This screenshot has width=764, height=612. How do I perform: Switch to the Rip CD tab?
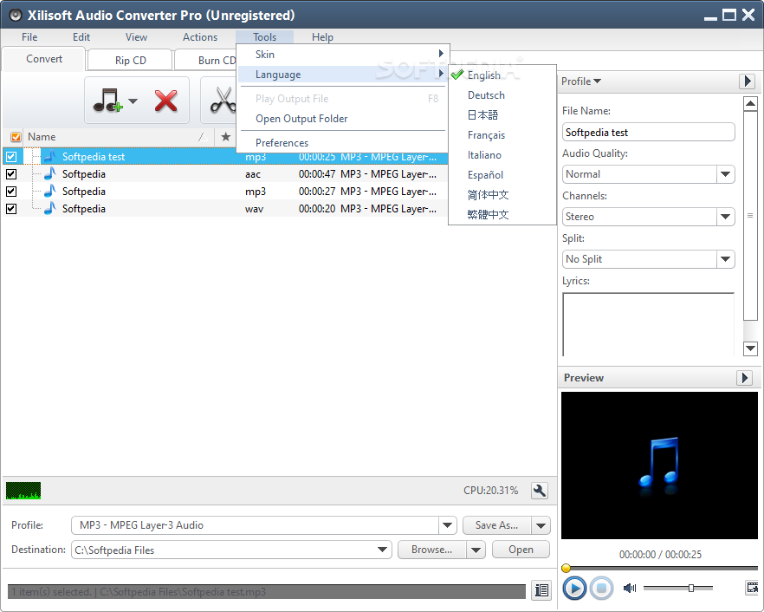click(x=130, y=60)
